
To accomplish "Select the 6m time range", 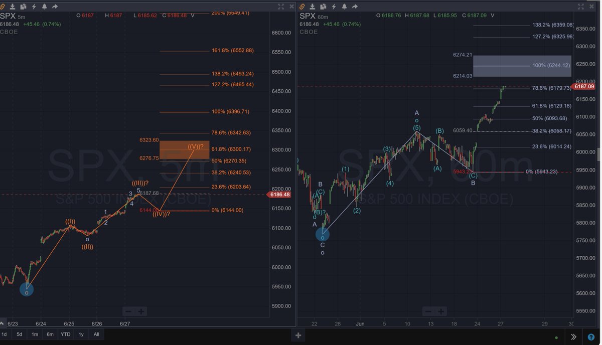I will [50, 334].
